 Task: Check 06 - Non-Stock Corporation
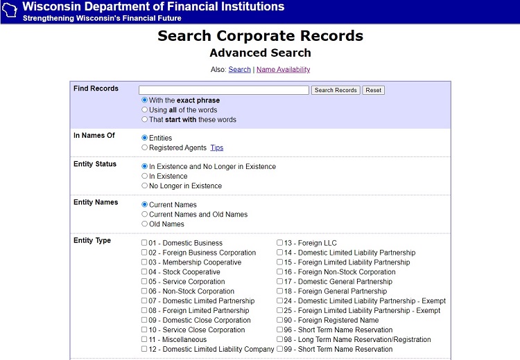(144, 291)
